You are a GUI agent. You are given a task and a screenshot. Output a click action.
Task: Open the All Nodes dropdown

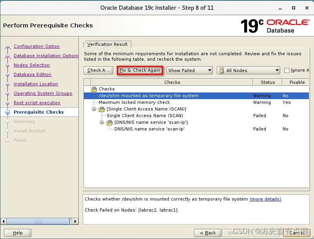248,71
